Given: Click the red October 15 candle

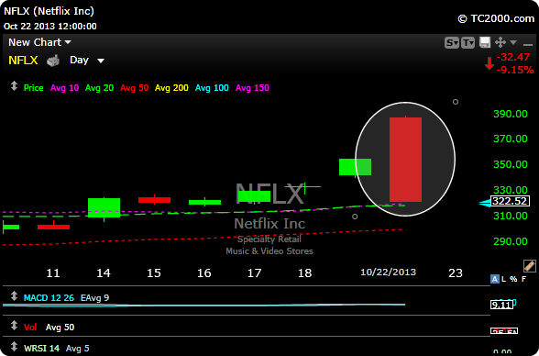Looking at the screenshot, I should pyautogui.click(x=154, y=200).
